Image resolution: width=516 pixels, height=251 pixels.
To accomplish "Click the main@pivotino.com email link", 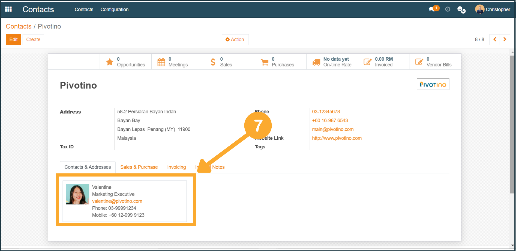I will coord(333,129).
